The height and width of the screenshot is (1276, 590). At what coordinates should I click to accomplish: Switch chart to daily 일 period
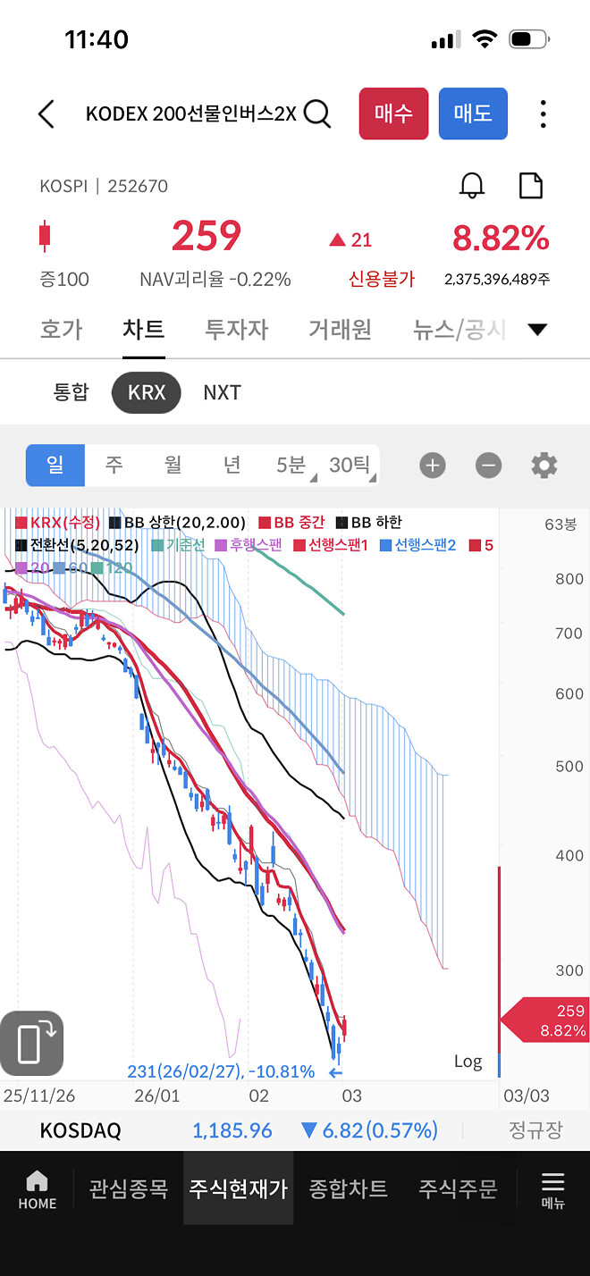click(x=55, y=466)
